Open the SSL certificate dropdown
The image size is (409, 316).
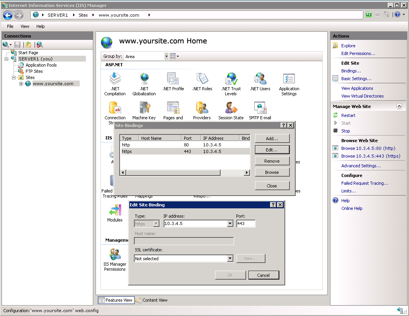coord(230,259)
